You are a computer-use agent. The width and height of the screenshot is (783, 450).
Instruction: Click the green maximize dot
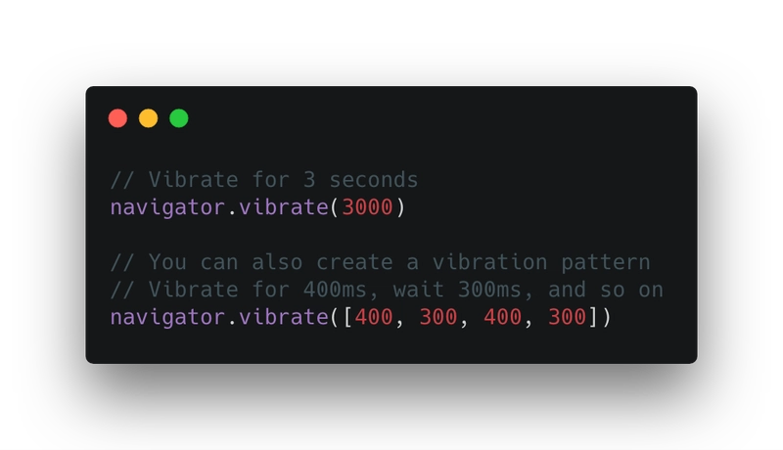point(179,118)
